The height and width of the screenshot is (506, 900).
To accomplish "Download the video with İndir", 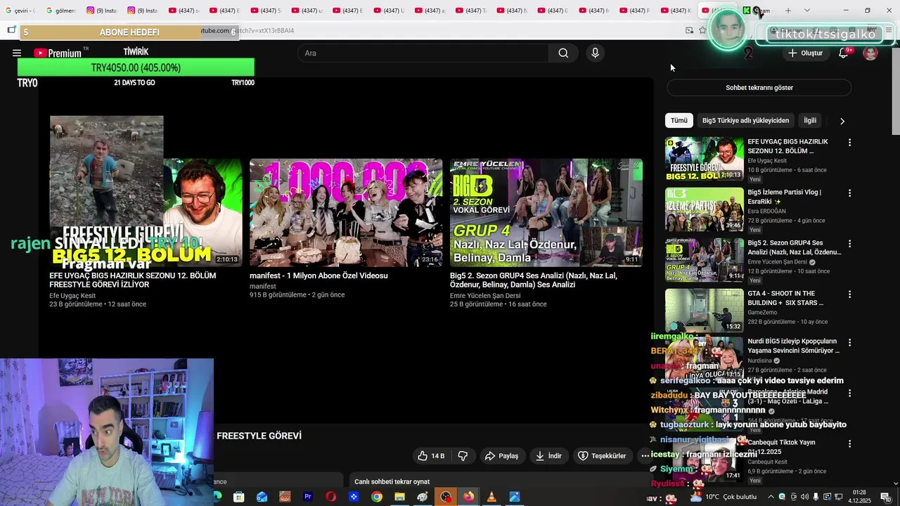I will coord(548,455).
